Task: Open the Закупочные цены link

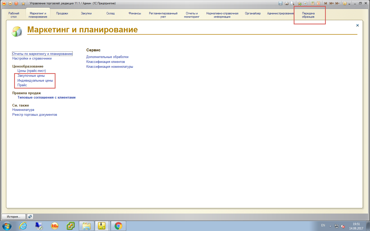Action: [x=31, y=76]
